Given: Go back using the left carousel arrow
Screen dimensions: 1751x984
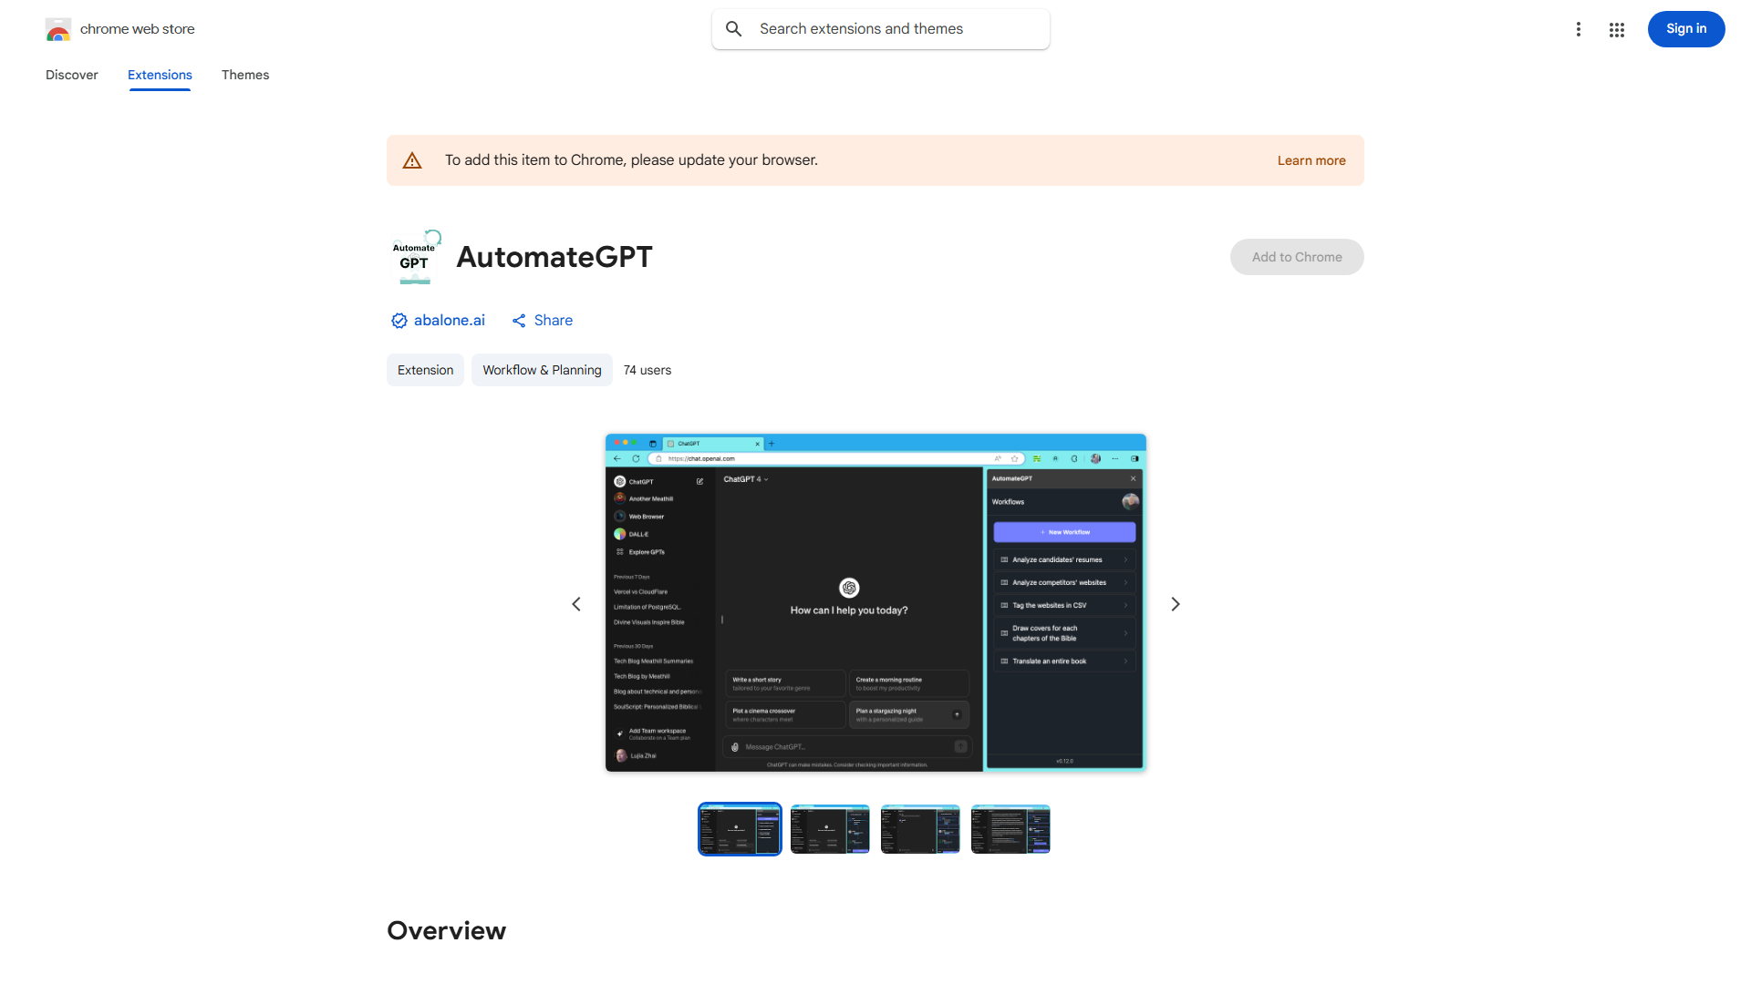Looking at the screenshot, I should coord(575,603).
